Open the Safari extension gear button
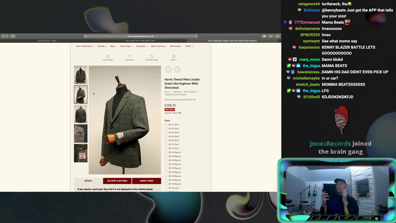 [x=264, y=36]
